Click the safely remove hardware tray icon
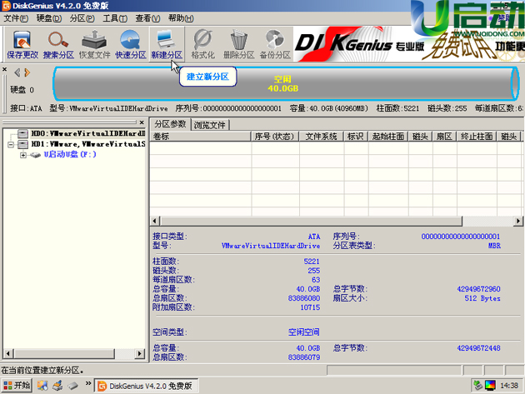Screen dimensions: 525x394 tap(478, 386)
